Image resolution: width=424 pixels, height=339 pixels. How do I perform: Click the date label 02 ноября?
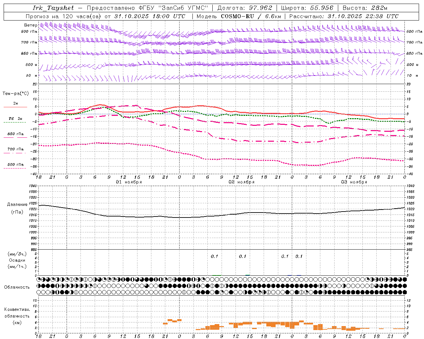point(241,182)
